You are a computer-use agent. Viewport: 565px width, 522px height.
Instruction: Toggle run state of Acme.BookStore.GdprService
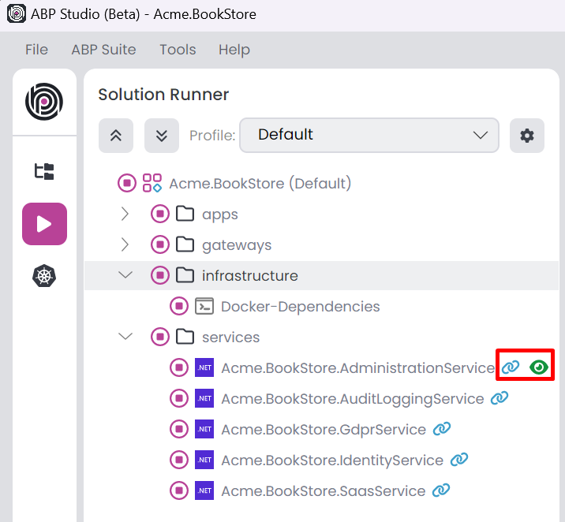179,429
